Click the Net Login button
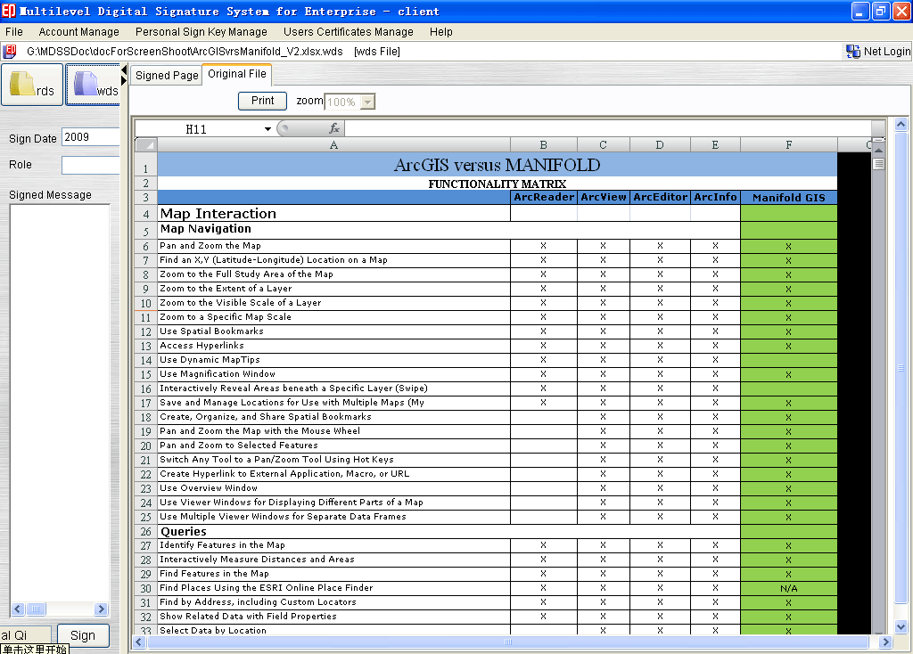Viewport: 913px width, 654px height. (x=878, y=51)
